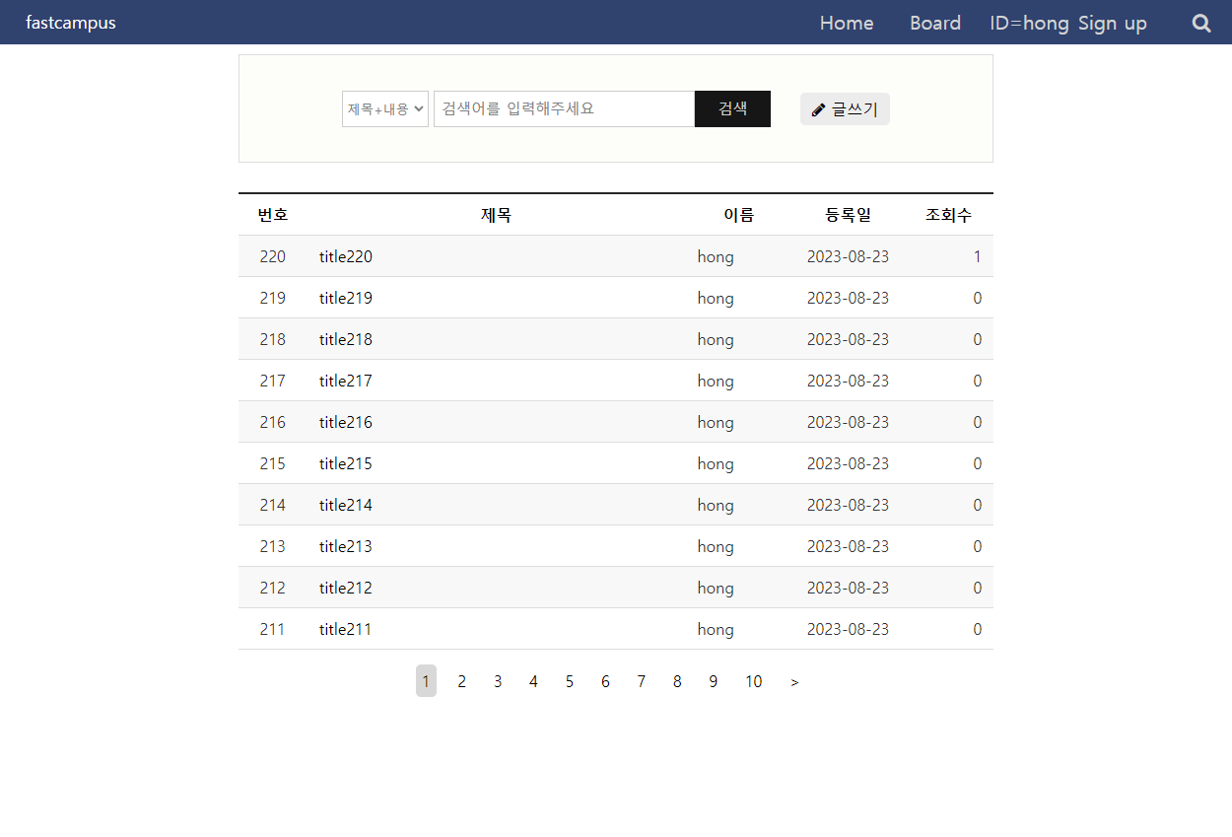The width and height of the screenshot is (1232, 837).
Task: Click number cell 219
Action: 273,298
